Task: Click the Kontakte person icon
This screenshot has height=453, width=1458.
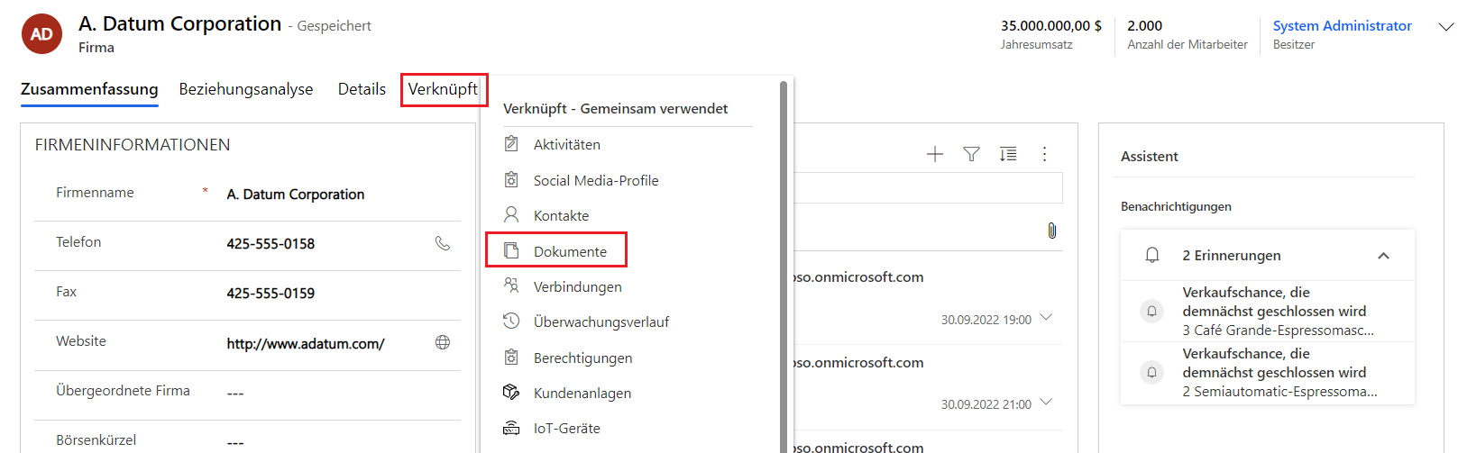Action: pyautogui.click(x=511, y=214)
